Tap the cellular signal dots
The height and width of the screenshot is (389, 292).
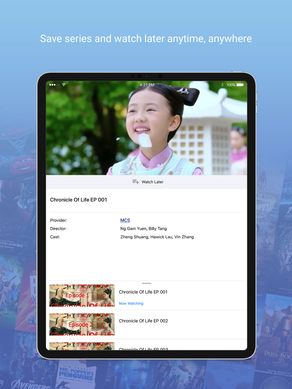[55, 85]
